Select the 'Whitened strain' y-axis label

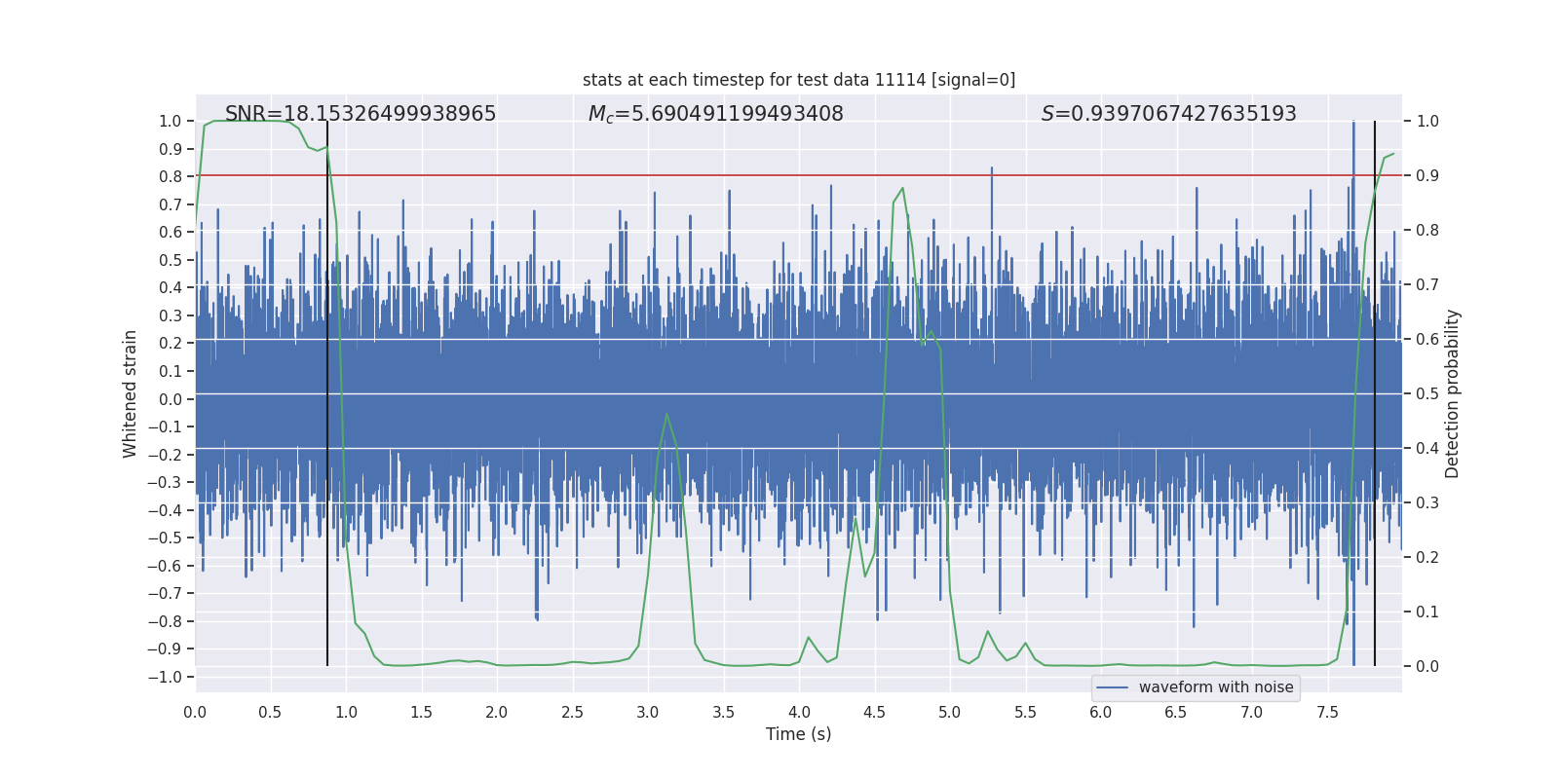click(131, 393)
